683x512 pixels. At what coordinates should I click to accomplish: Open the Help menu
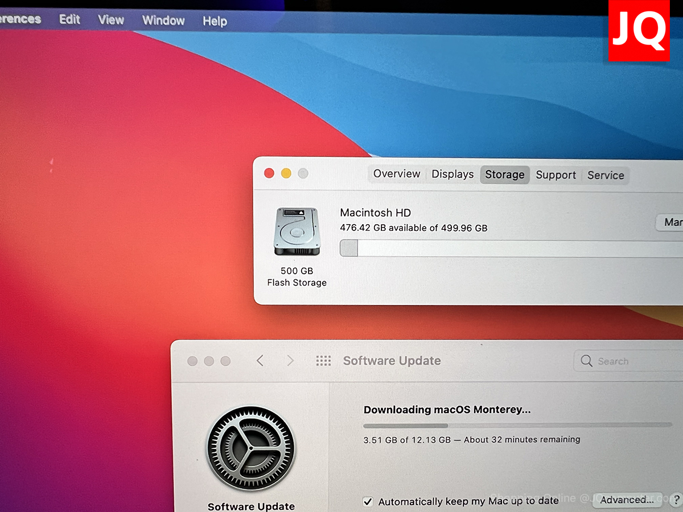point(215,21)
